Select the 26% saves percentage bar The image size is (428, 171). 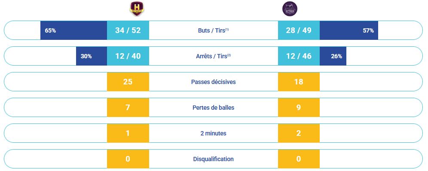(x=333, y=56)
